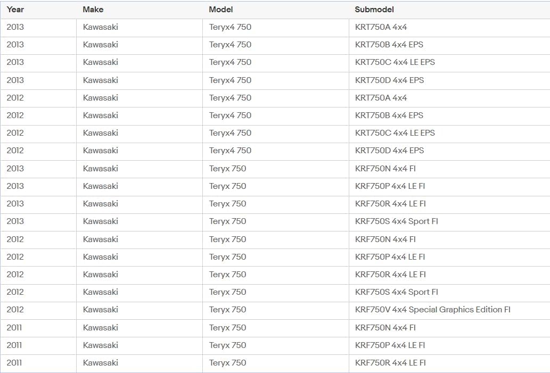Select 2011 submodel KRF750R 4x4 LE FI

390,362
